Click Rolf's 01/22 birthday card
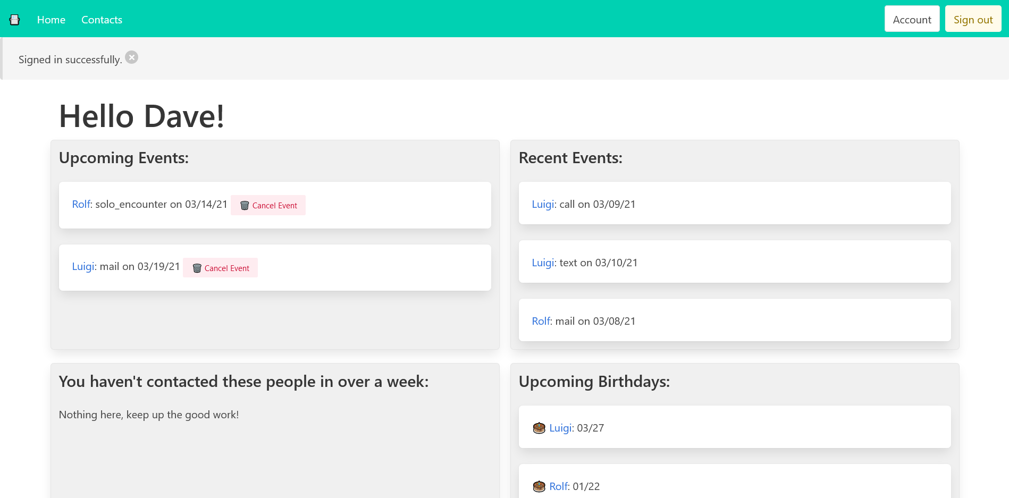Image resolution: width=1009 pixels, height=498 pixels. point(734,485)
